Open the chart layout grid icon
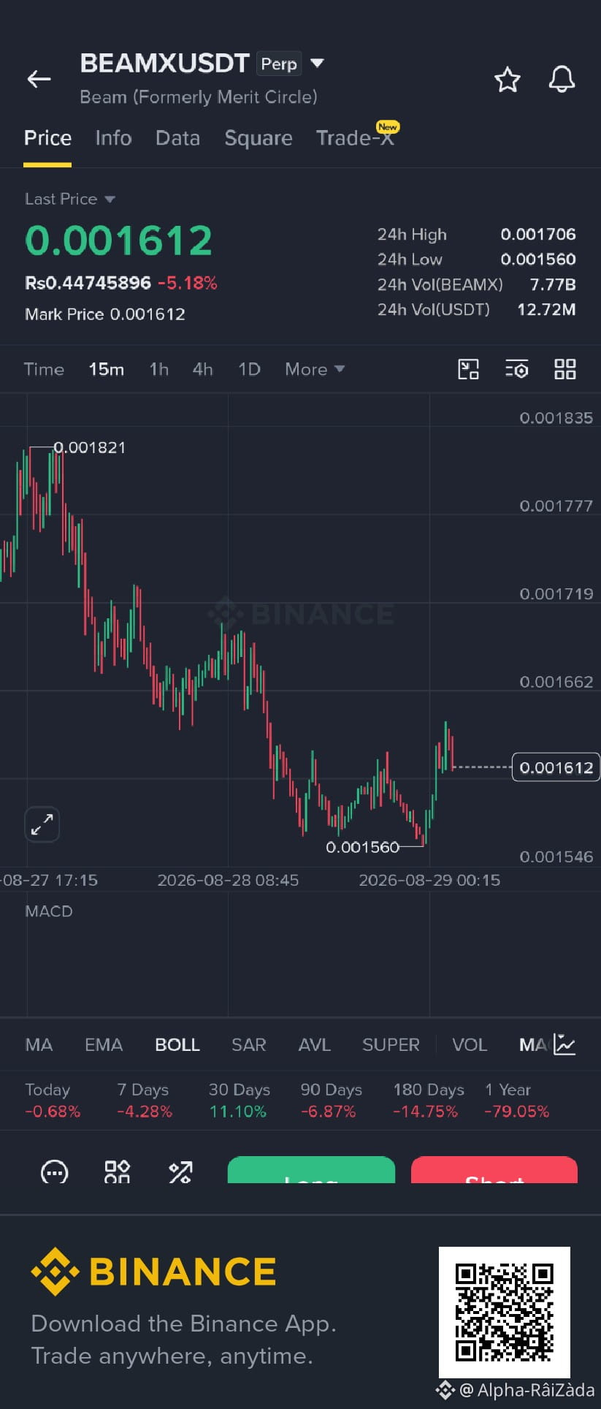 coord(565,369)
